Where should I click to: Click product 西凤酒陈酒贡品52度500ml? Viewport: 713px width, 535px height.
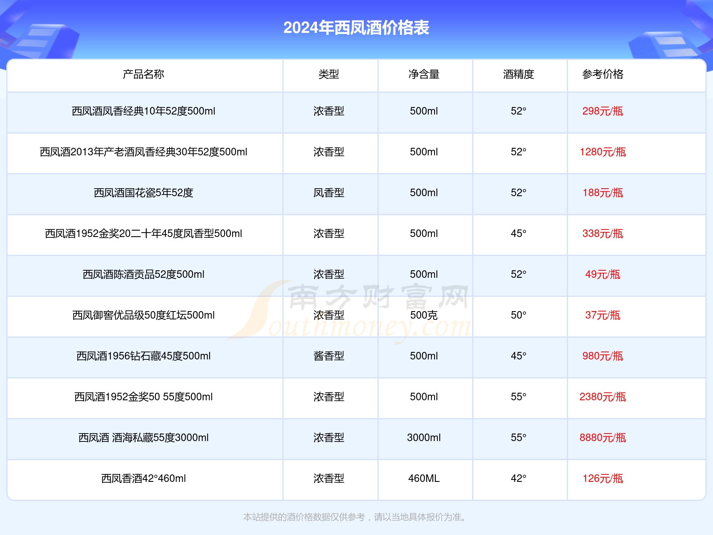click(143, 274)
